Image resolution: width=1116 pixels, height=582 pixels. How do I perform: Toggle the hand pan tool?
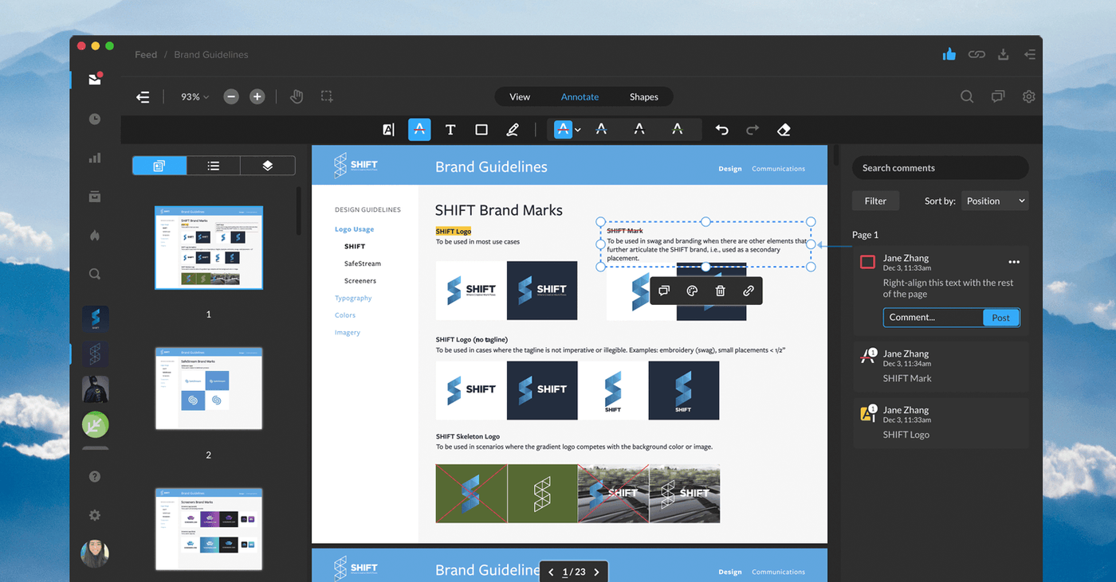[297, 96]
